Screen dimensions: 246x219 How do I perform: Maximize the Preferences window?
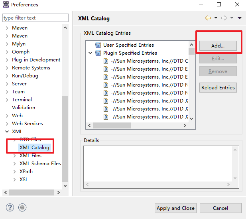pos(219,4)
